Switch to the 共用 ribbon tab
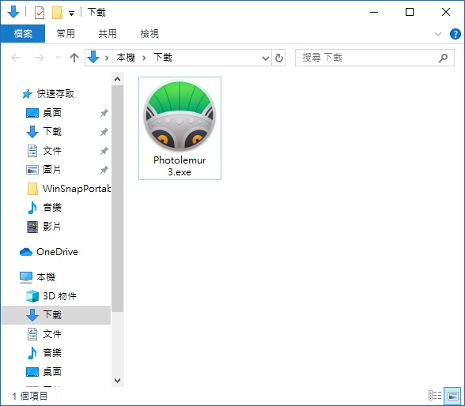465x406 pixels. 108,33
